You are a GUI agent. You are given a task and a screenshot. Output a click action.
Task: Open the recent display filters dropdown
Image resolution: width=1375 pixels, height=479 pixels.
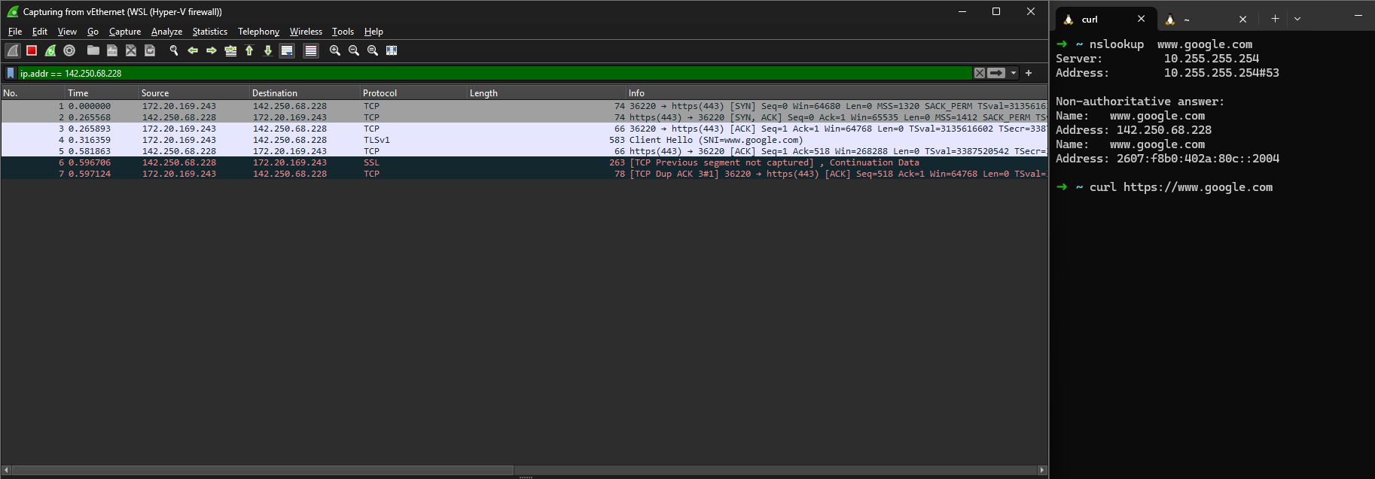click(1014, 73)
